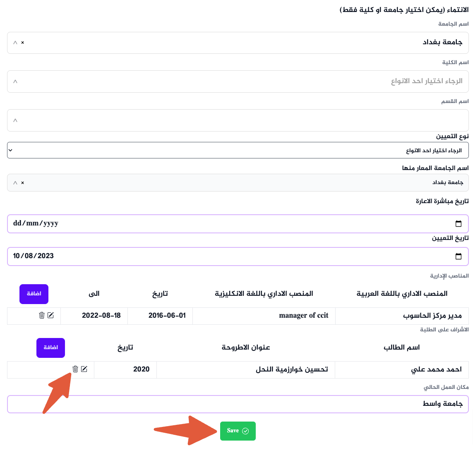Clear the جامعة بغداد selection in اسم الجامعة

23,43
